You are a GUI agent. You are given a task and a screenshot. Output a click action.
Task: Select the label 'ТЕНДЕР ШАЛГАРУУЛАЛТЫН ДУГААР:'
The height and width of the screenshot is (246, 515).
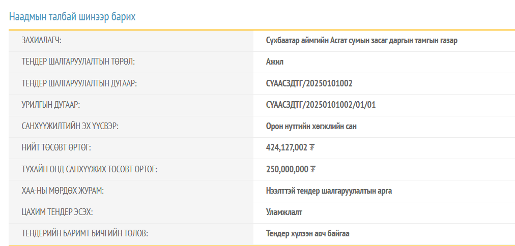(x=79, y=83)
